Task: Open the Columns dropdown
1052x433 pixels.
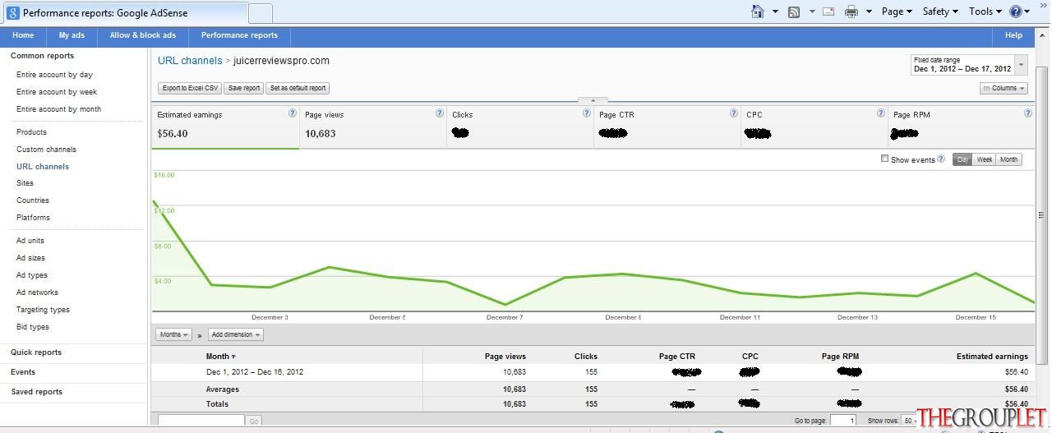Action: [x=1004, y=88]
